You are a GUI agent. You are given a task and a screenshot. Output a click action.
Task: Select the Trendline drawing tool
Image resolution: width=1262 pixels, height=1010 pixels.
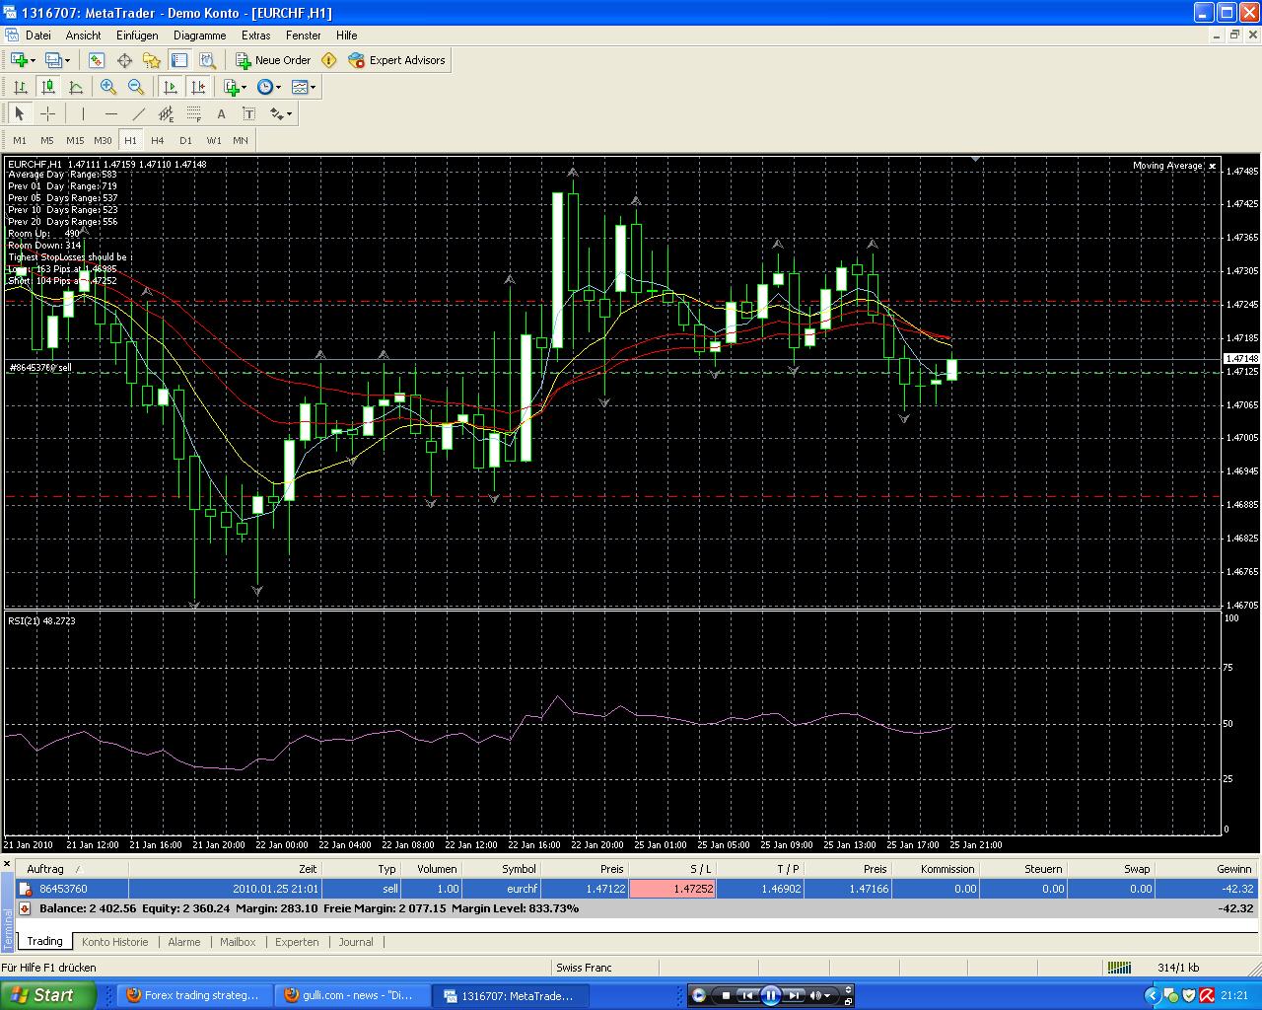[139, 113]
